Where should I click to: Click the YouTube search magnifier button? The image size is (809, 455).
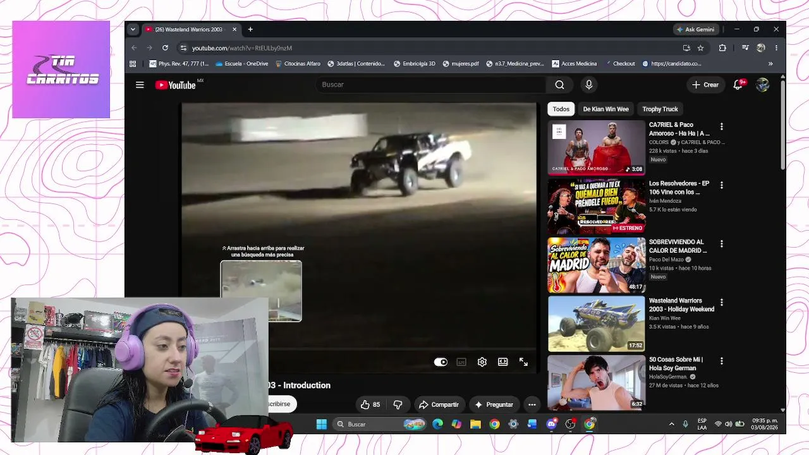coord(559,85)
